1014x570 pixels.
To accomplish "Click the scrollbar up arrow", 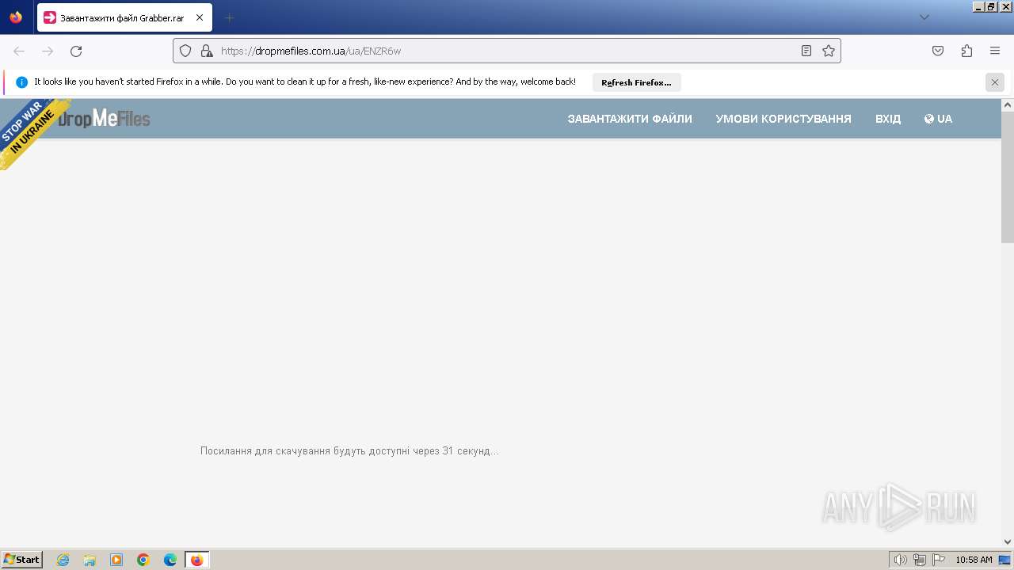I will pyautogui.click(x=1008, y=104).
